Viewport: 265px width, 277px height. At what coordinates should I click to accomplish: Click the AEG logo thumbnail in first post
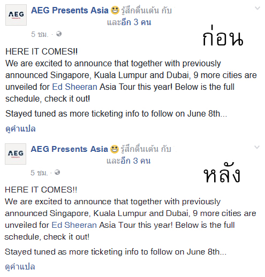tap(16, 15)
